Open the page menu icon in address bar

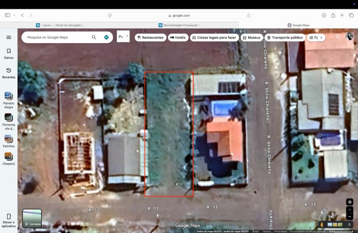110,15
